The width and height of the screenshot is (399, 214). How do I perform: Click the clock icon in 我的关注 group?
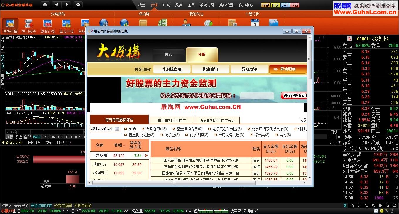point(208,23)
